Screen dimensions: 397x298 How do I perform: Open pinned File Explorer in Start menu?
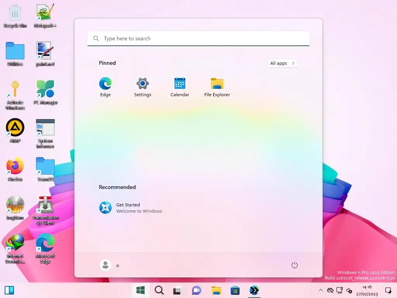217,87
